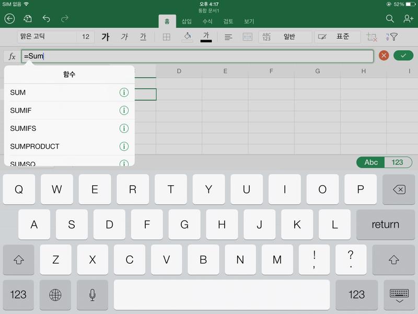Switch to the 삽입 tab

click(x=187, y=21)
